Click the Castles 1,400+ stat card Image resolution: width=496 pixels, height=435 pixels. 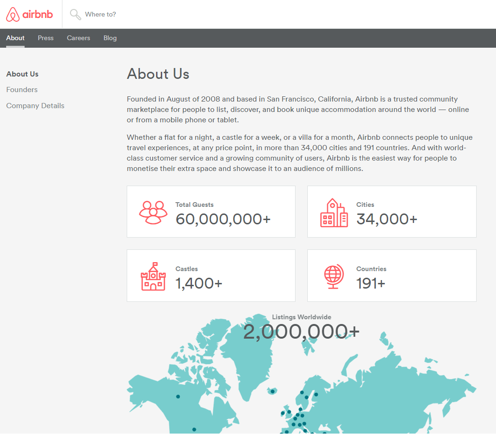click(x=211, y=276)
